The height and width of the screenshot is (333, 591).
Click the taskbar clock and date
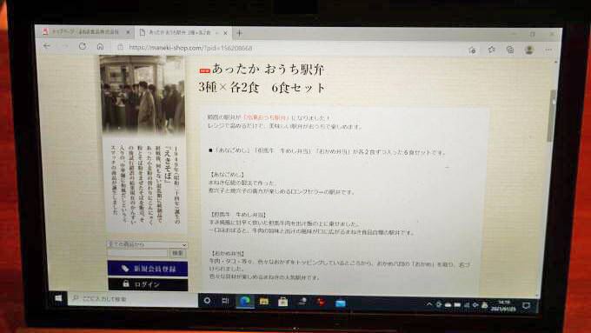503,305
